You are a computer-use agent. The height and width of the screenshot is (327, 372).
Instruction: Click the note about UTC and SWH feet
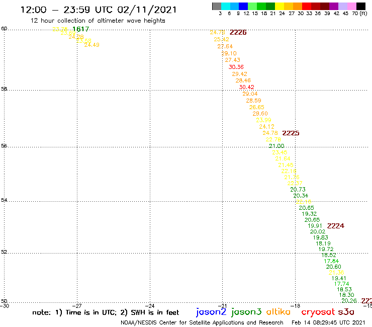(x=106, y=312)
